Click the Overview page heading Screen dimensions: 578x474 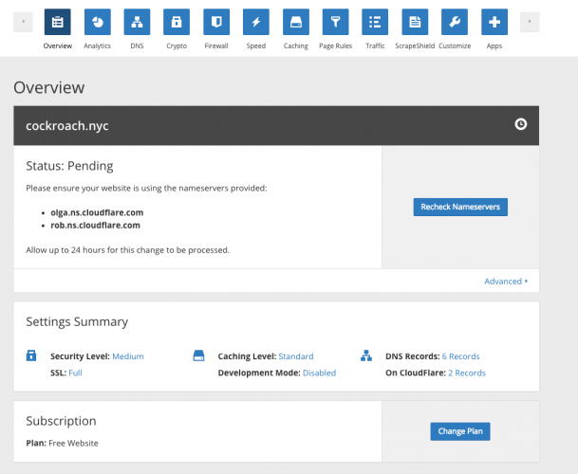pos(49,87)
